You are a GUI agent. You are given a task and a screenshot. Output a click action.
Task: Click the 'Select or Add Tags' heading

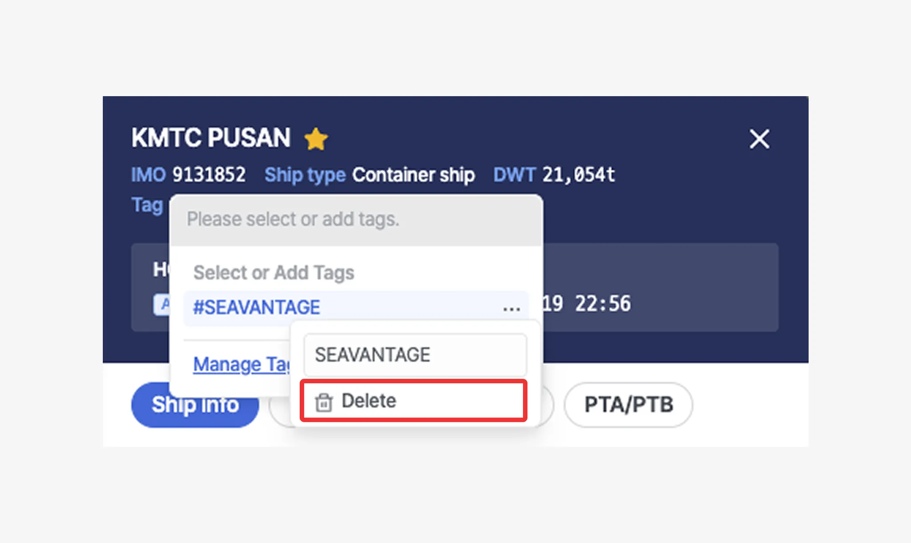[x=274, y=272]
